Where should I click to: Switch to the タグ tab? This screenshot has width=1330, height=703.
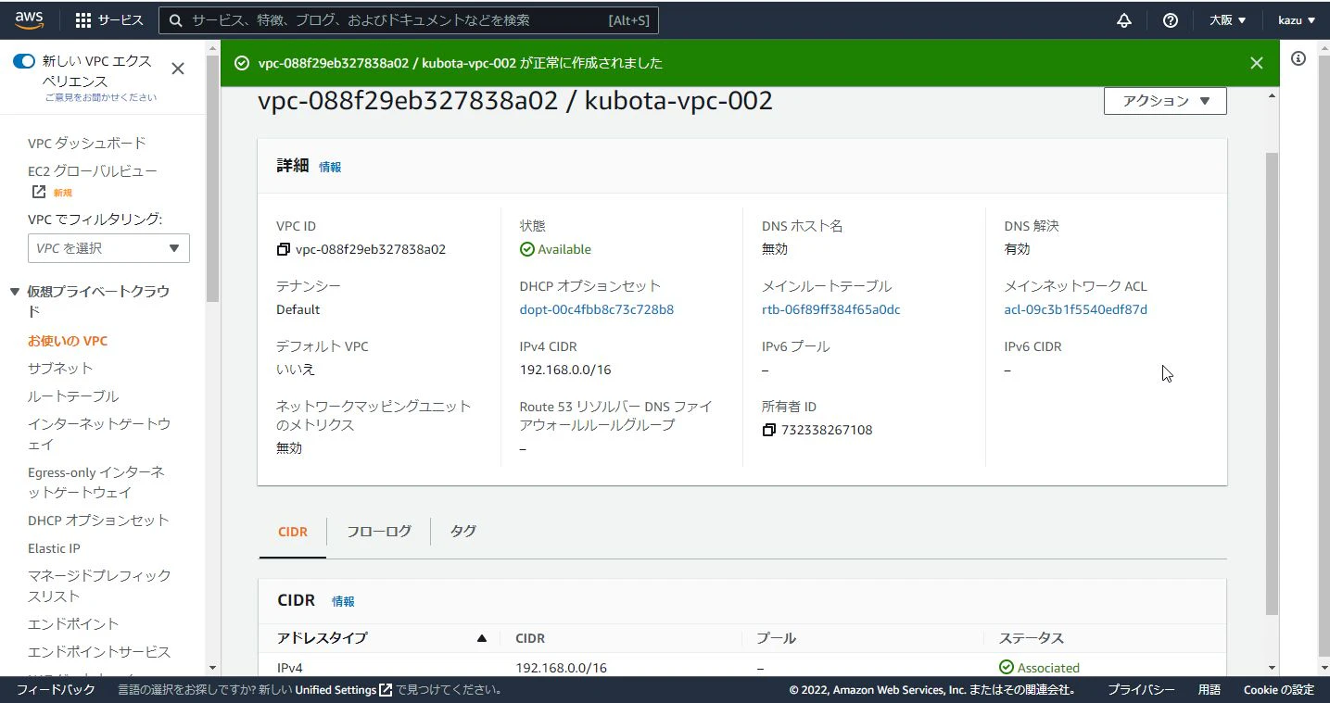tap(463, 532)
